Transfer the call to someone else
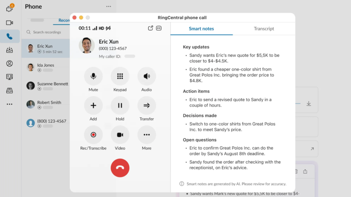Viewport: 351px width, 197px height. (147, 106)
